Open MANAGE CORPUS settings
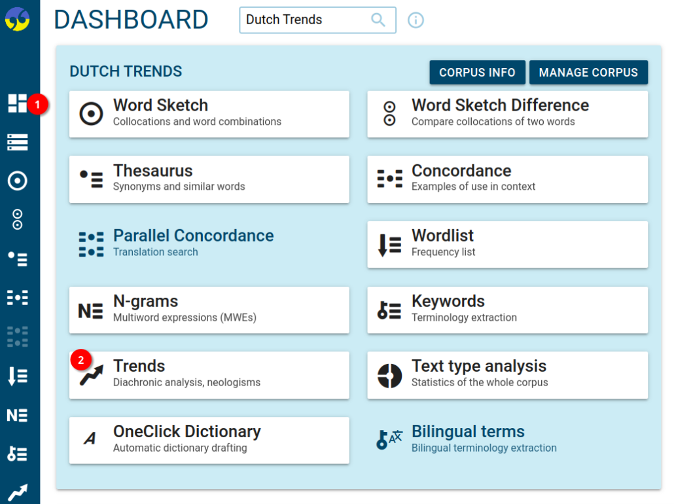 (588, 72)
